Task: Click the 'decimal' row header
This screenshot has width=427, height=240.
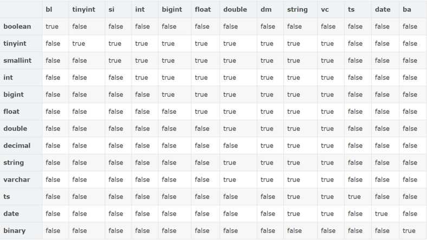Action: (17, 146)
